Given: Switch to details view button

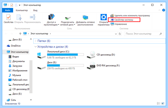Looking at the screenshot, I should [158, 104].
